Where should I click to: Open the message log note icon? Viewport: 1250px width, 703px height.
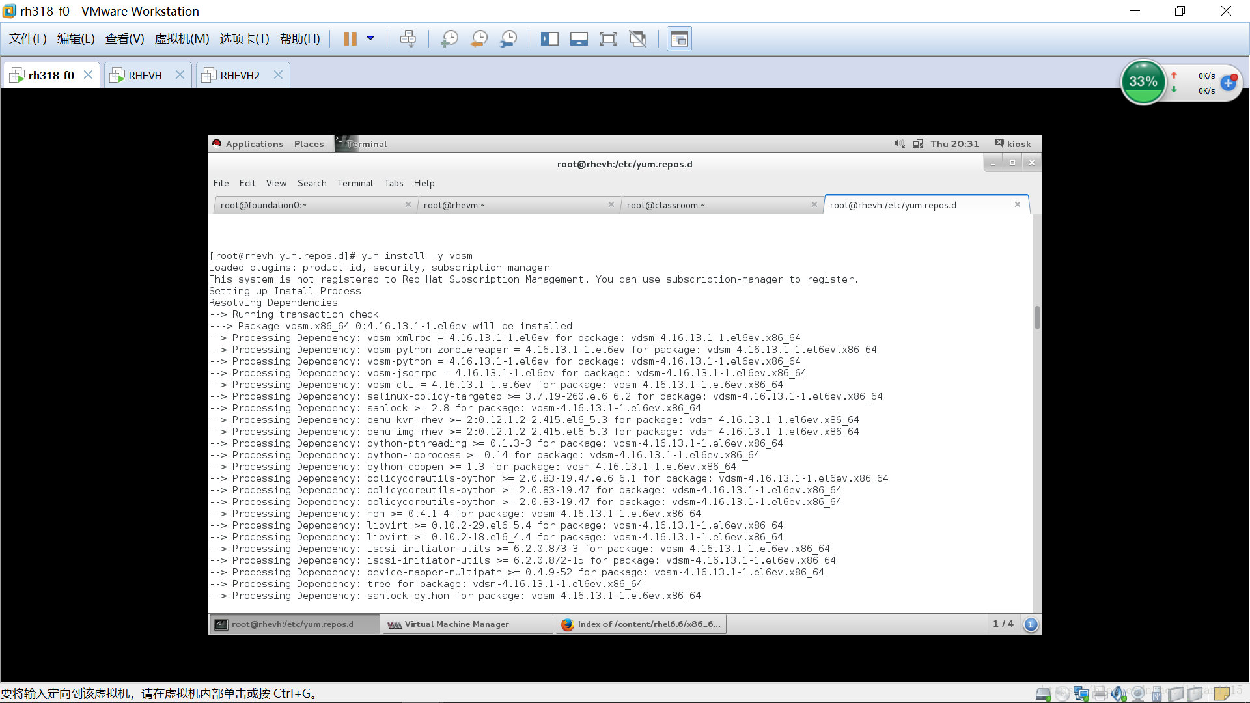click(x=1222, y=694)
